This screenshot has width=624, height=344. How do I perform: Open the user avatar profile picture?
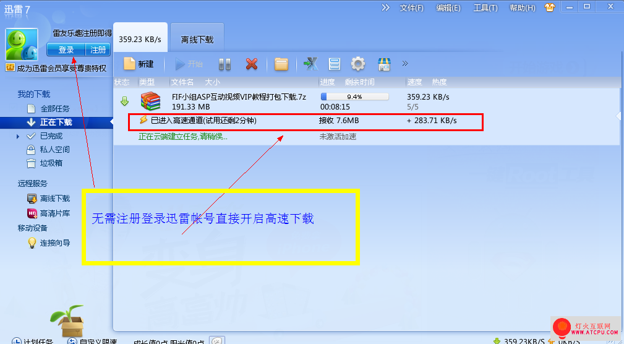(x=22, y=44)
